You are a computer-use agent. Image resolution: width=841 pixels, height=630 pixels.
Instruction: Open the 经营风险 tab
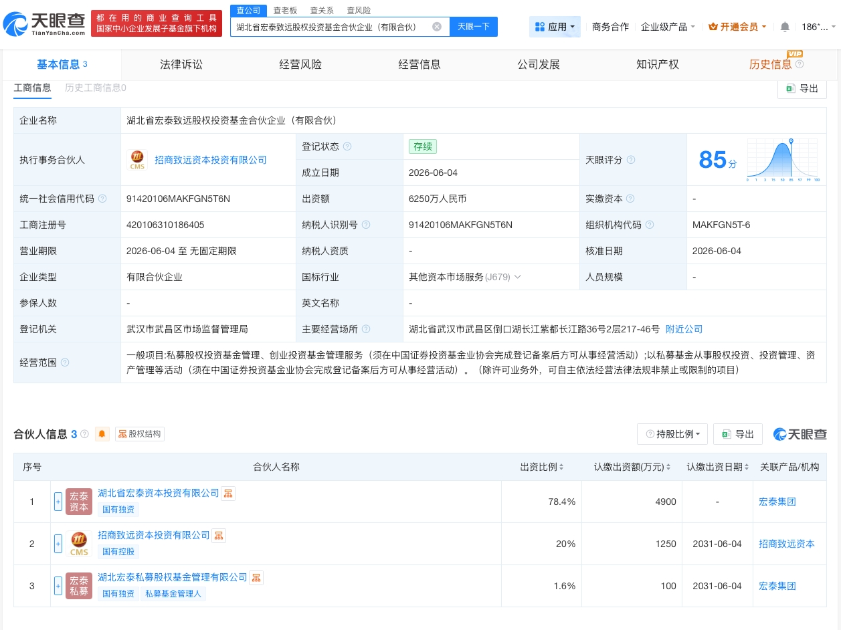(x=300, y=64)
